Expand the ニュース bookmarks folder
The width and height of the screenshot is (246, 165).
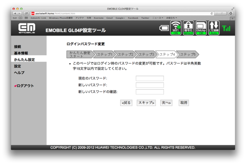tap(158, 18)
